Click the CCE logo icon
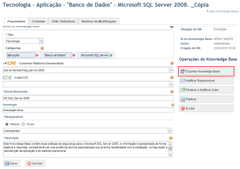Screen dimensions: 240x169 (7, 77)
